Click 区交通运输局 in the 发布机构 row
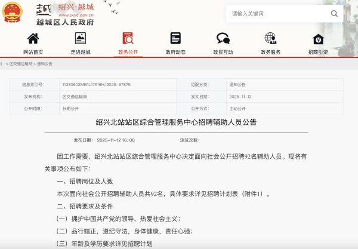Image resolution: width=358 pixels, height=249 pixels. [x=75, y=97]
